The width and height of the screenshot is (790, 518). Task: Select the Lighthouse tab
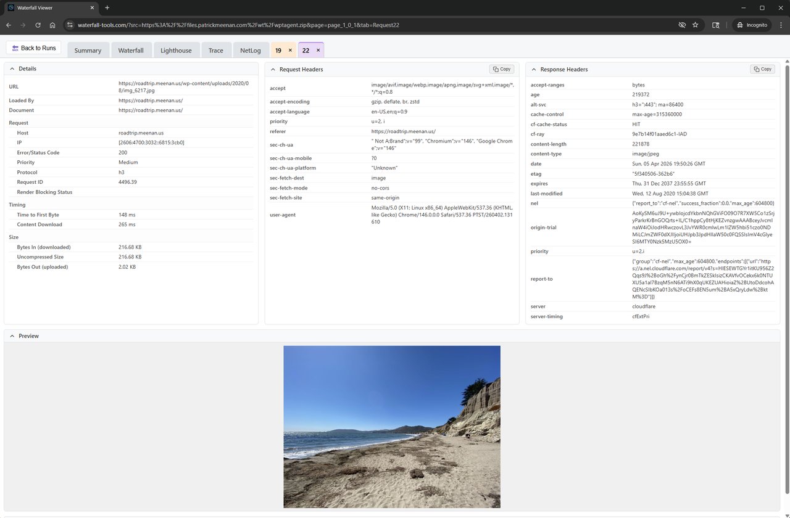coord(176,51)
